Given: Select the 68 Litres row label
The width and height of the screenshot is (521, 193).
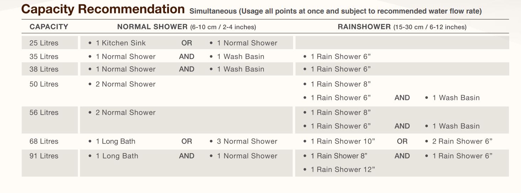Looking at the screenshot, I should tap(44, 141).
